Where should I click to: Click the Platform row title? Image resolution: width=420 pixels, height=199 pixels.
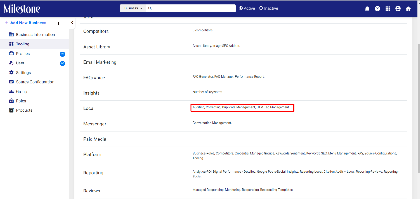click(92, 155)
